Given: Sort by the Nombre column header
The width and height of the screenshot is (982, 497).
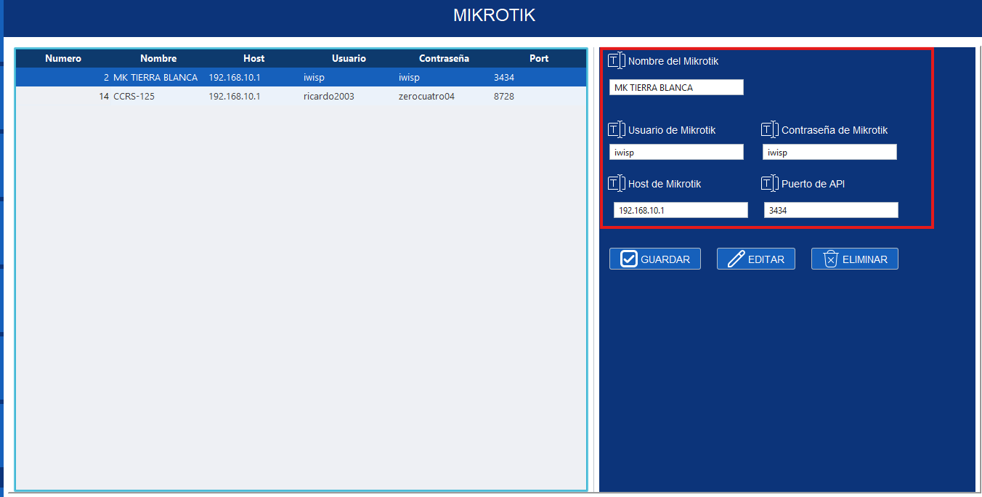Looking at the screenshot, I should pos(158,58).
